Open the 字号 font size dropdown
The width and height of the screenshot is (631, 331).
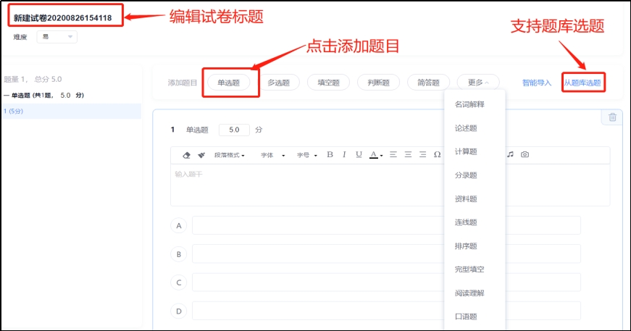coord(307,155)
